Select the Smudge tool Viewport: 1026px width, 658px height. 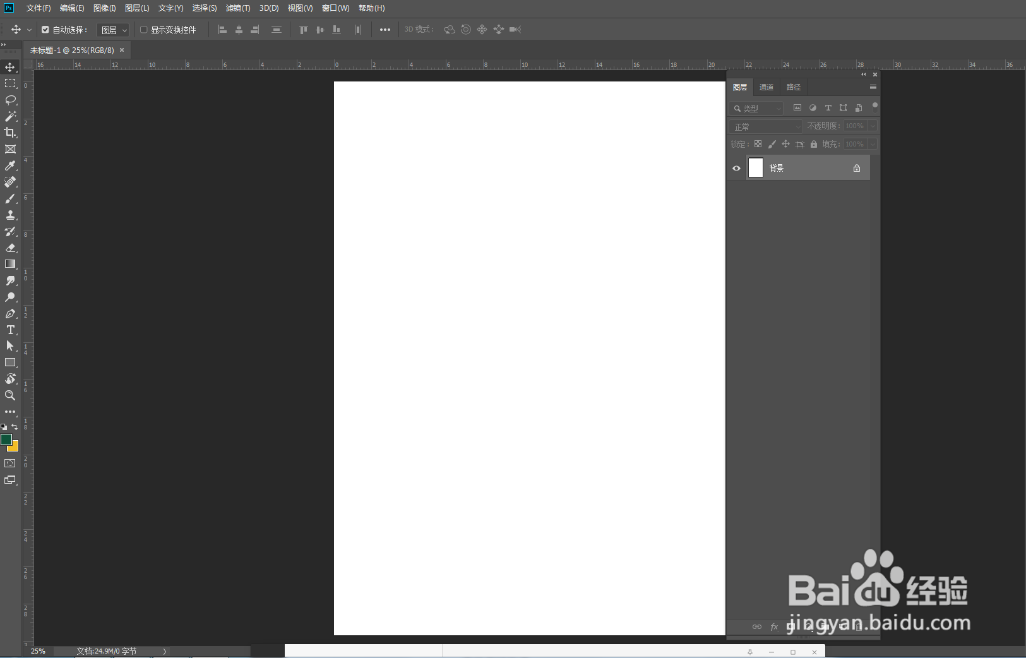[x=10, y=280]
